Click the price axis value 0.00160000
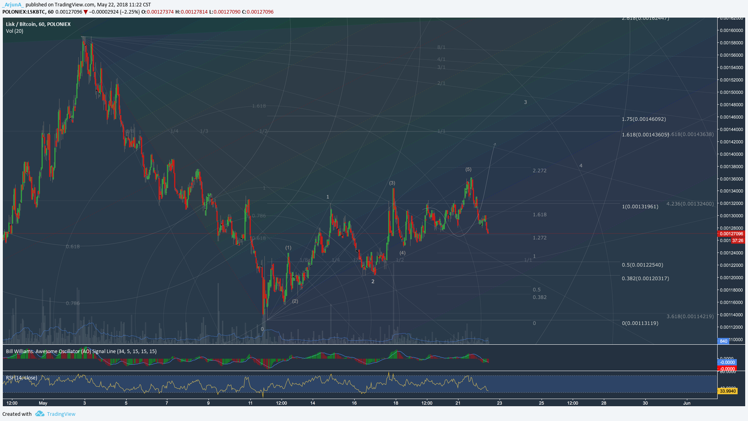 point(732,30)
